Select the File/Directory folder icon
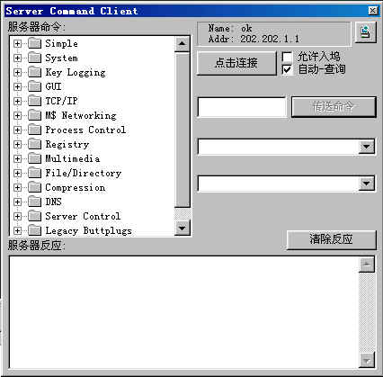The image size is (383, 377). [x=34, y=173]
